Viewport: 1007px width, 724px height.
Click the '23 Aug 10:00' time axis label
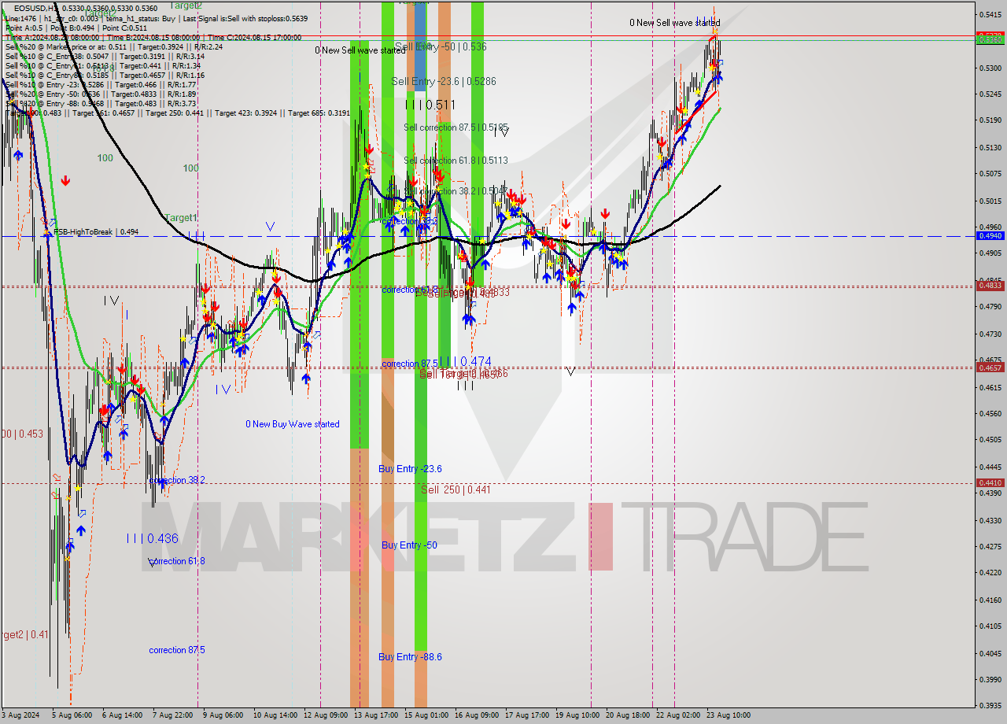728,715
